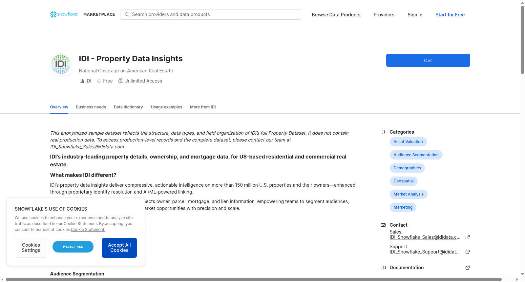Select the Demographics category tag

[407, 168]
